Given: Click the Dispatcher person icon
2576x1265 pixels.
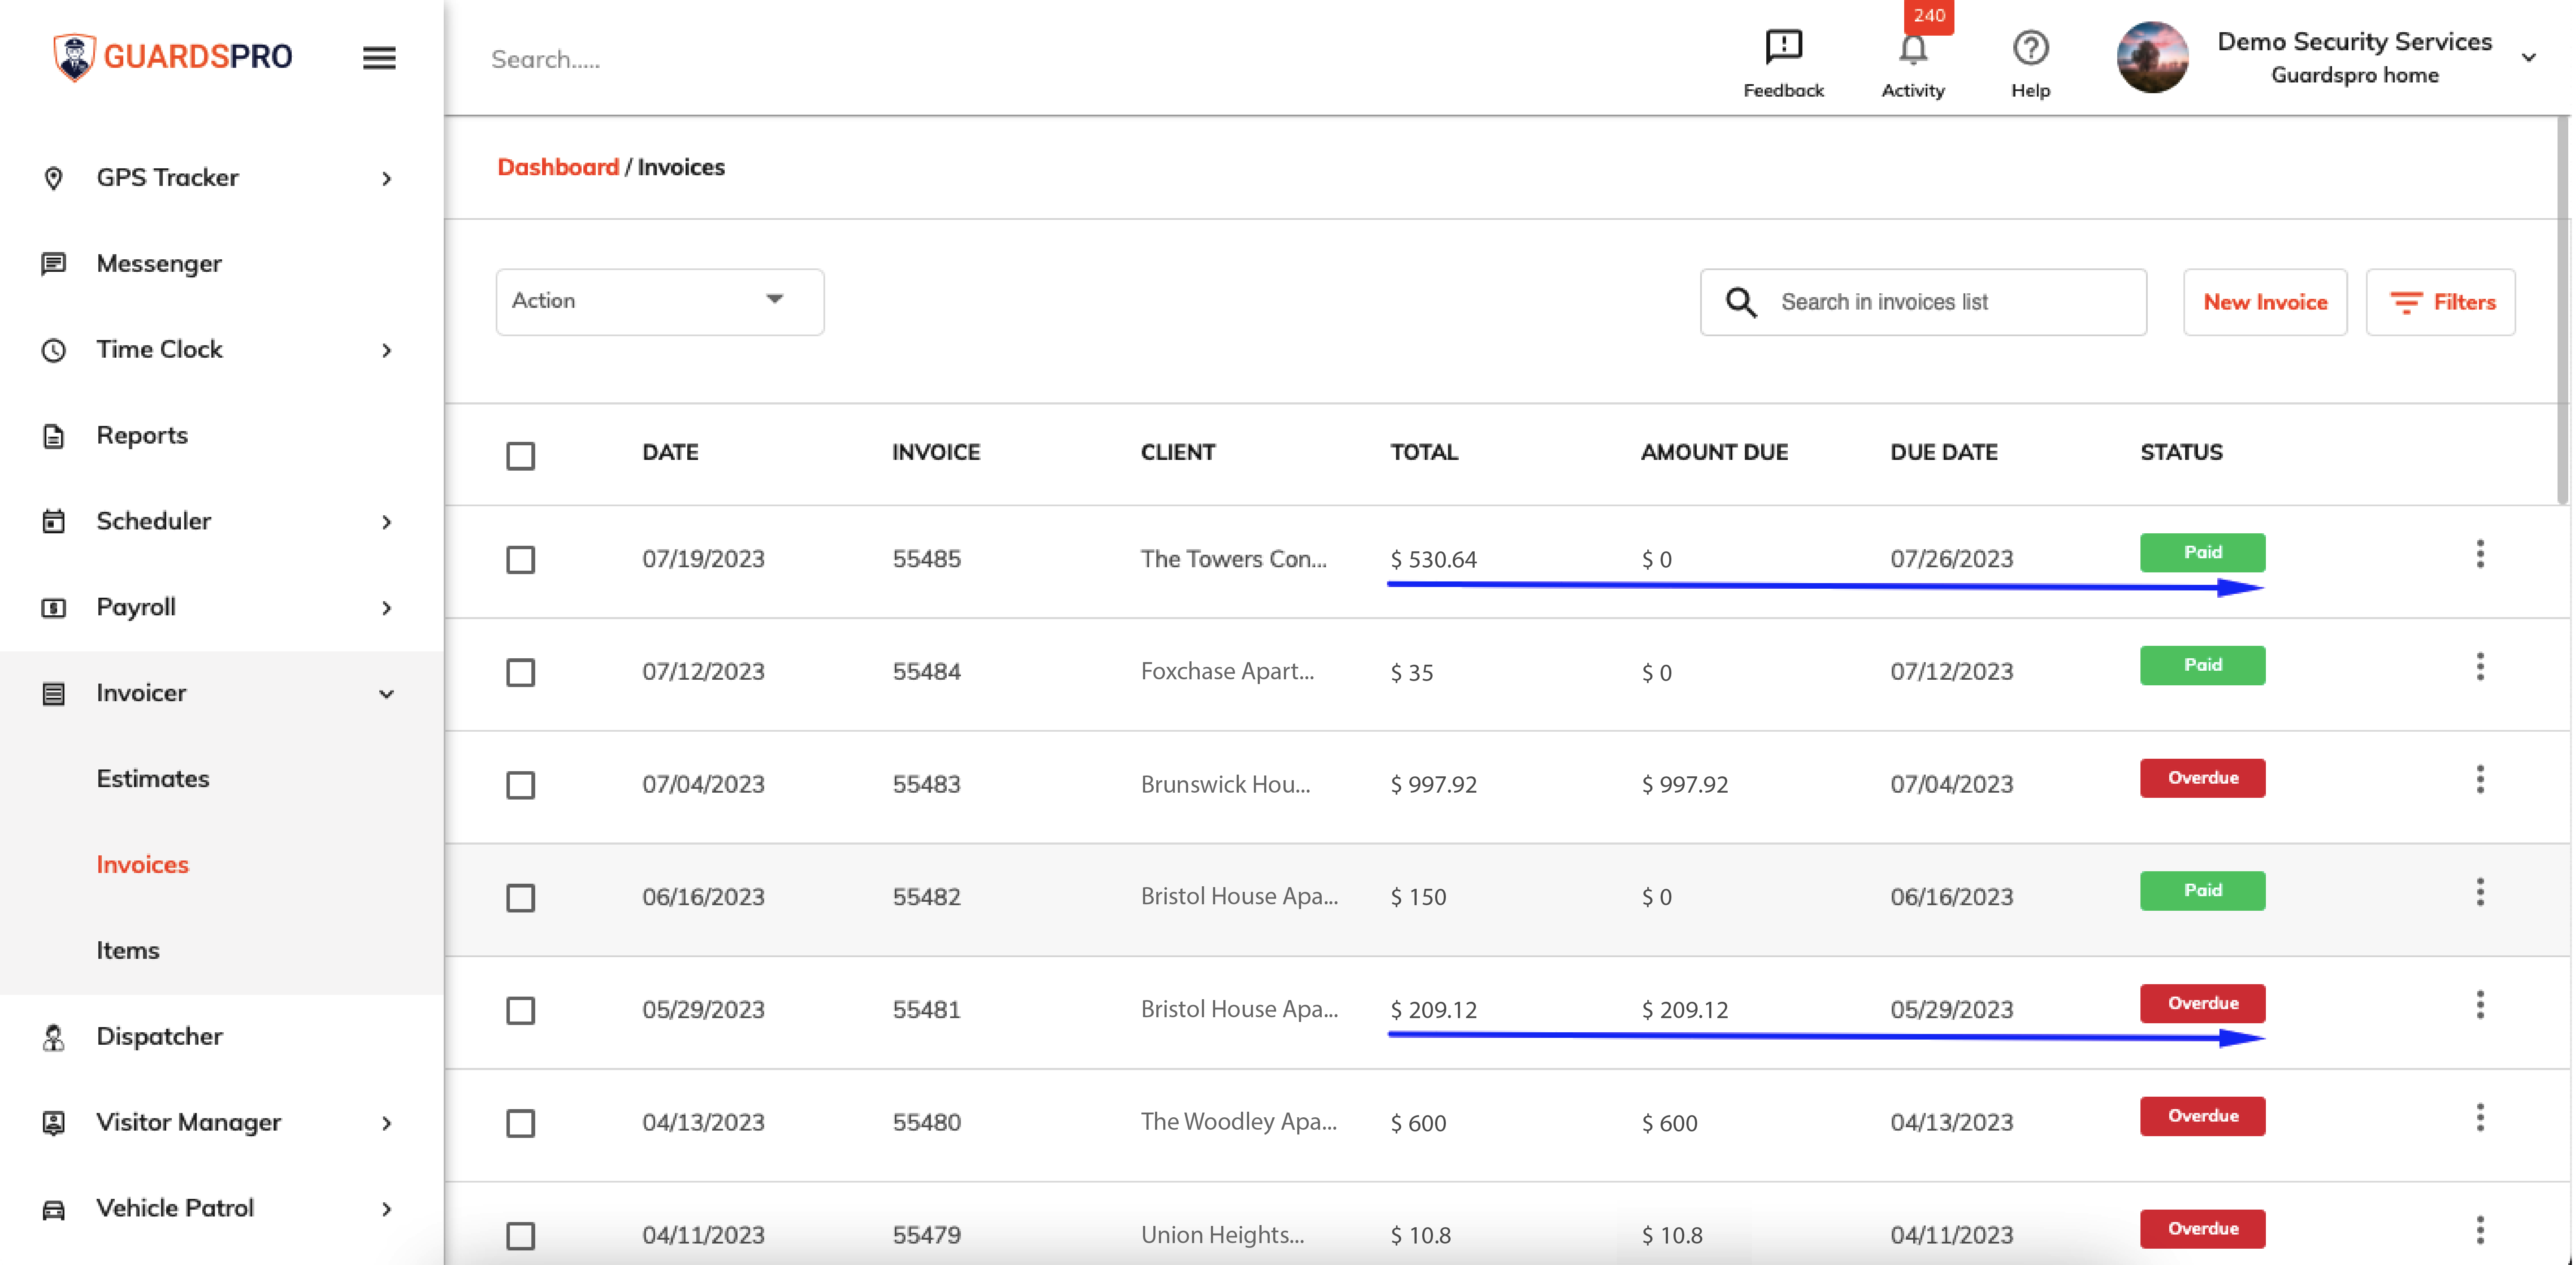Looking at the screenshot, I should [x=54, y=1038].
